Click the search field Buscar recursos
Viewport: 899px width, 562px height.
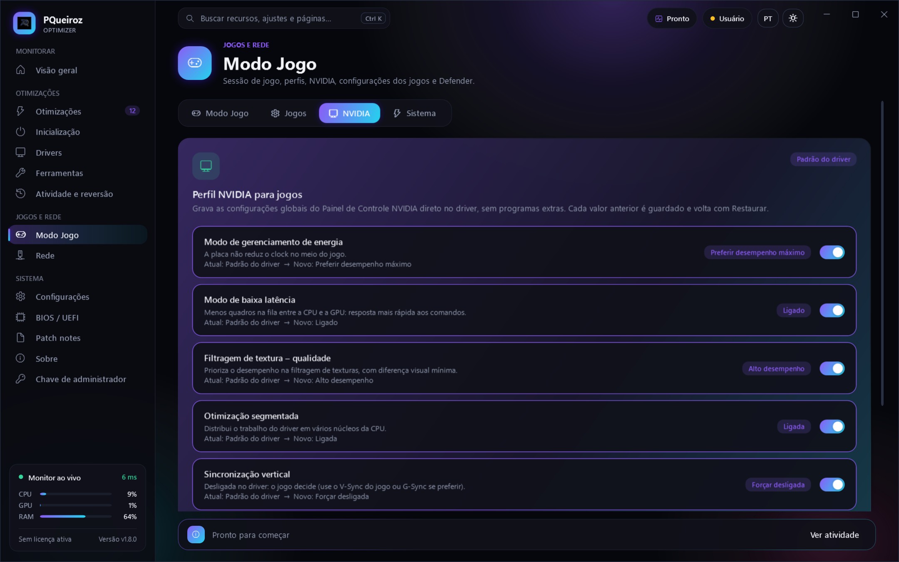[284, 18]
